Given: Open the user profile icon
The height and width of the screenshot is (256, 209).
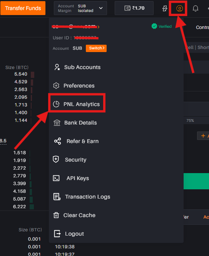Looking at the screenshot, I should [x=179, y=8].
